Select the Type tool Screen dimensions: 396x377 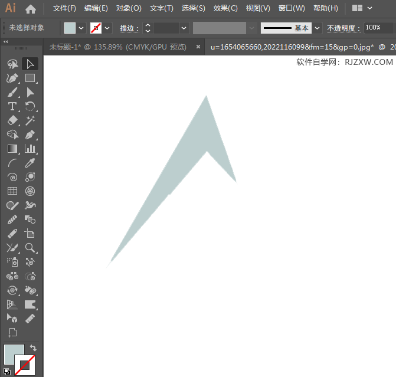12,106
